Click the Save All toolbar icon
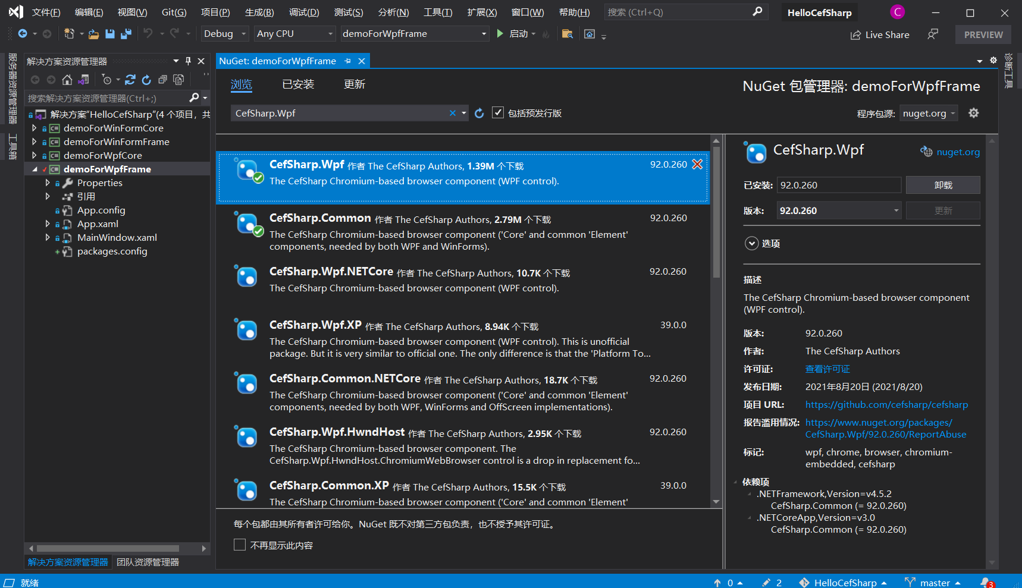Viewport: 1022px width, 588px height. tap(126, 34)
